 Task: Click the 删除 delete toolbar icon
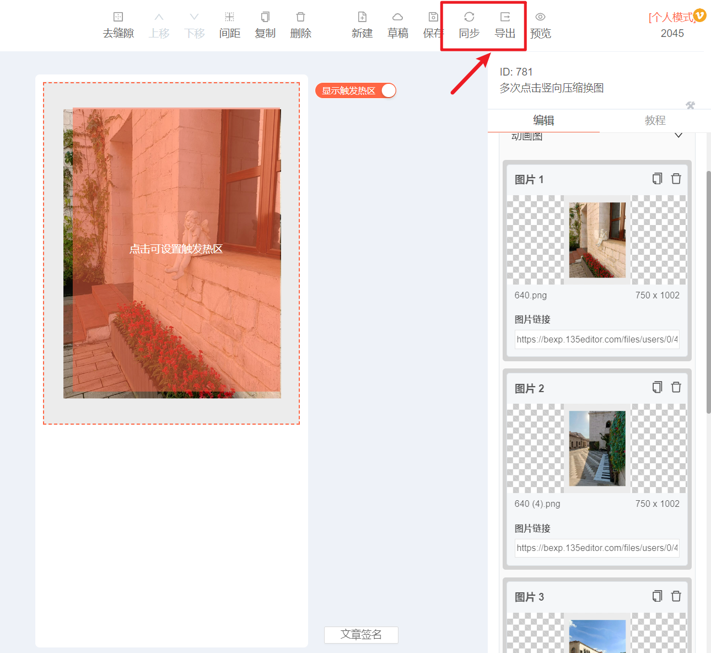(x=301, y=25)
